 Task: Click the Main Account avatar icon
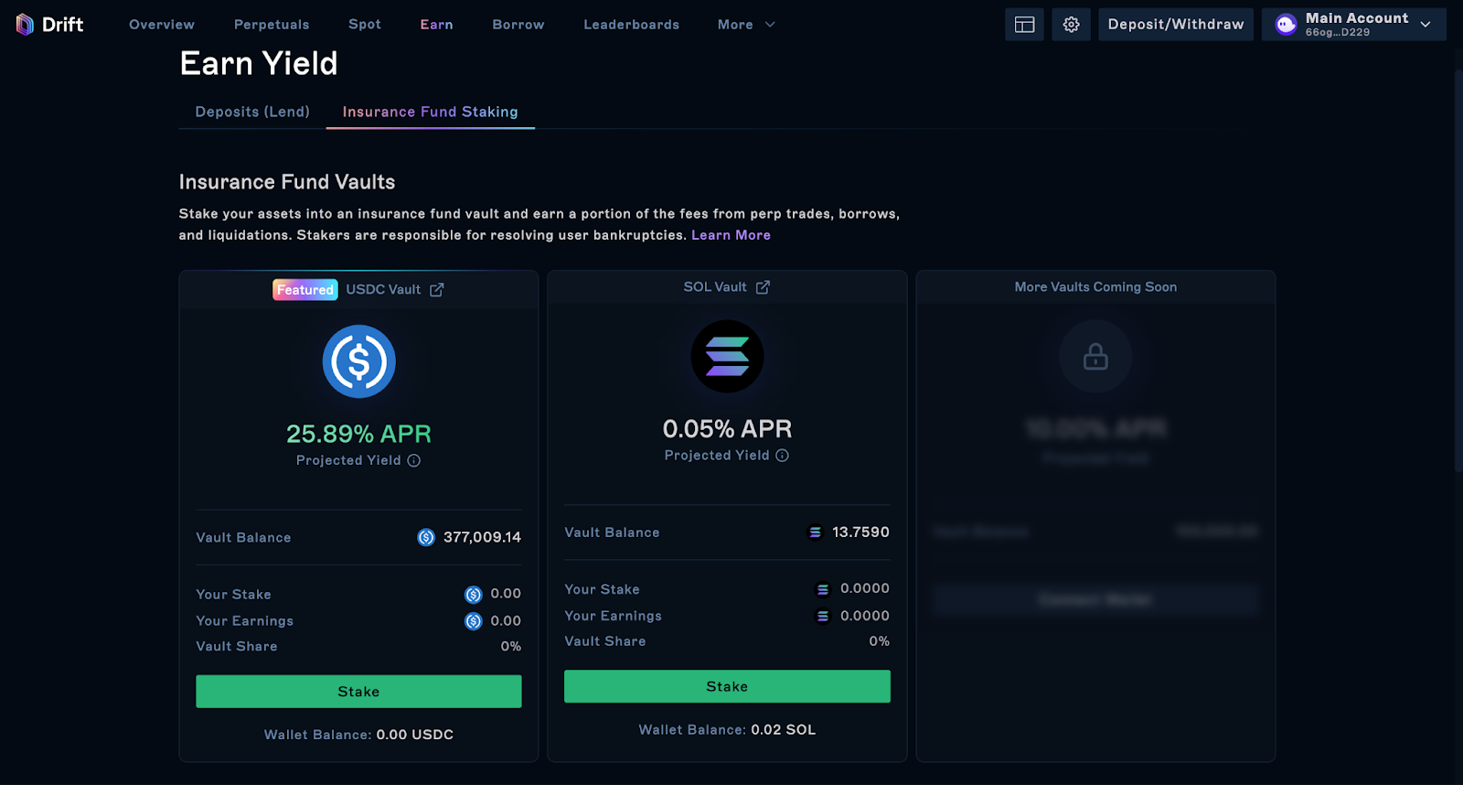(1286, 25)
